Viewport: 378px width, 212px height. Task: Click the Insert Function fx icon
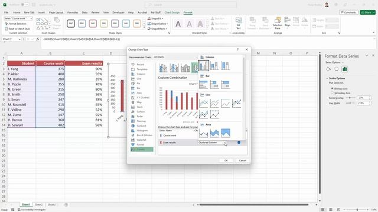(38, 39)
